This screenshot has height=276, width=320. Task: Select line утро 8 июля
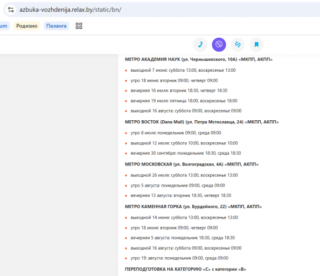[176, 133]
